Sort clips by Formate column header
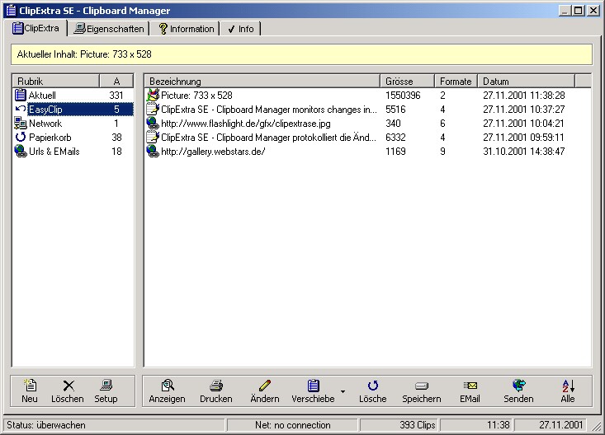 456,82
